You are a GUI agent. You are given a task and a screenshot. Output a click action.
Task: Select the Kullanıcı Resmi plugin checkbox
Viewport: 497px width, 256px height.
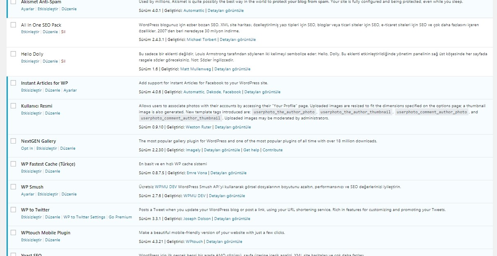pyautogui.click(x=13, y=106)
